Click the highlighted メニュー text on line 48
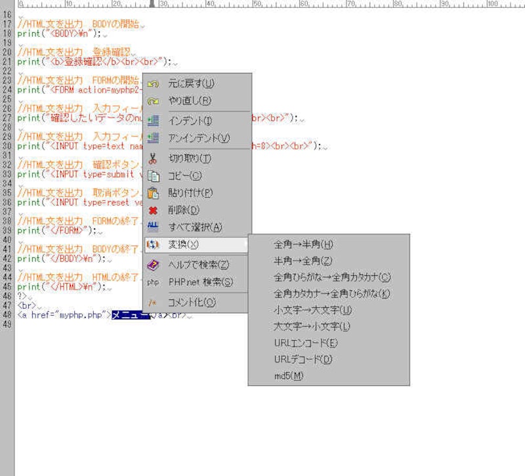 [130, 316]
